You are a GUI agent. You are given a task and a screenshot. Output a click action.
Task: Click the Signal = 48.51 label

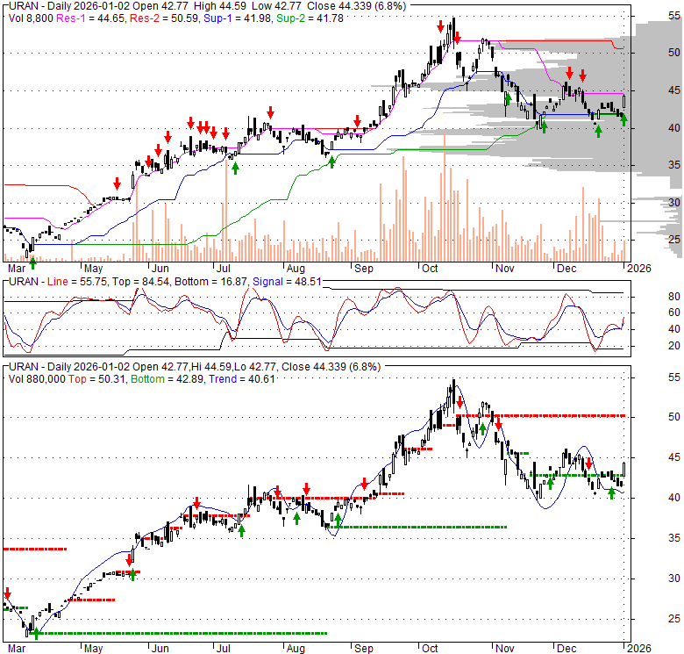[287, 282]
